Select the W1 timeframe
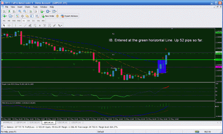223x134 pixels. tap(39, 21)
